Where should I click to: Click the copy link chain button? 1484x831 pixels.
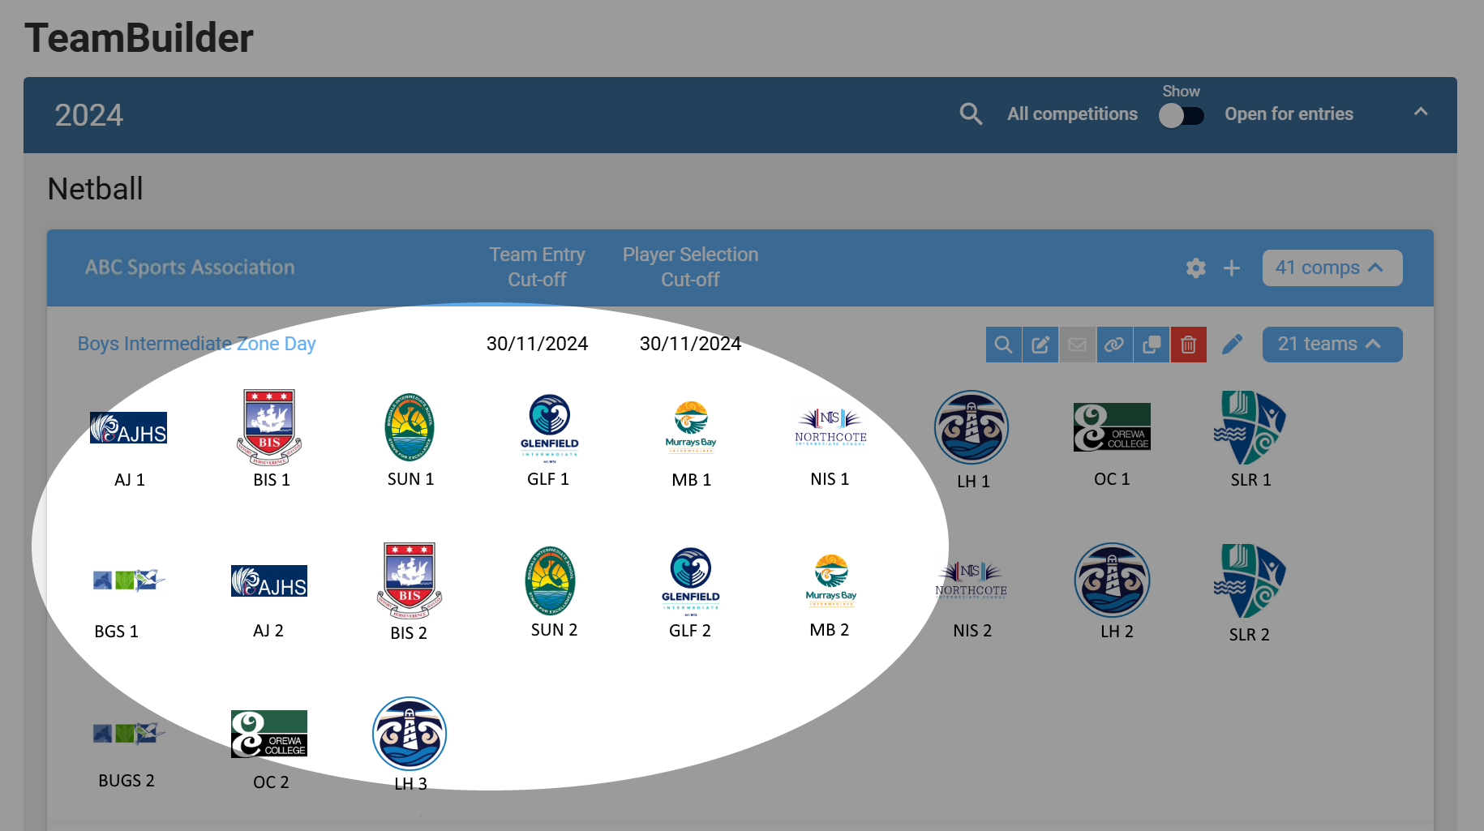(1114, 345)
